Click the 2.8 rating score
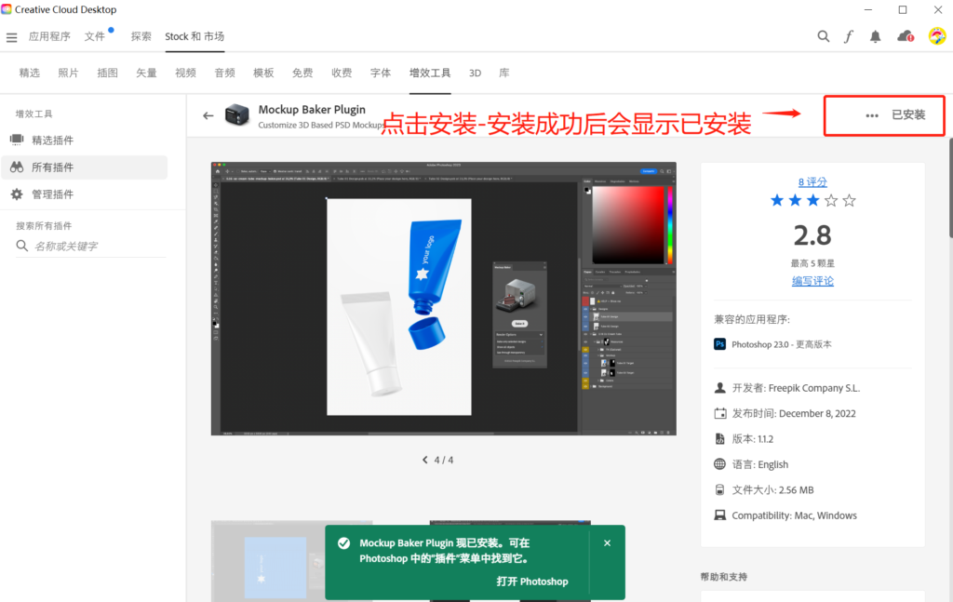Image resolution: width=953 pixels, height=602 pixels. [812, 235]
